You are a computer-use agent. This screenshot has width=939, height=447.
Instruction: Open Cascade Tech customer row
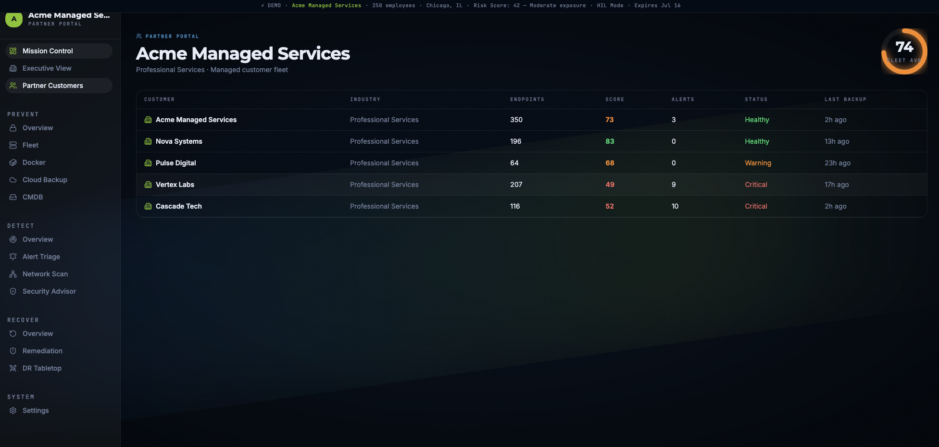(531, 206)
